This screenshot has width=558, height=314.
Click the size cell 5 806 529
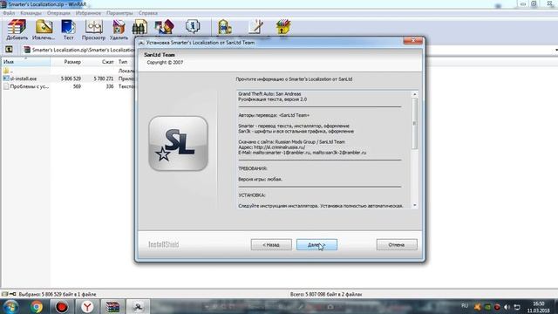(x=71, y=78)
